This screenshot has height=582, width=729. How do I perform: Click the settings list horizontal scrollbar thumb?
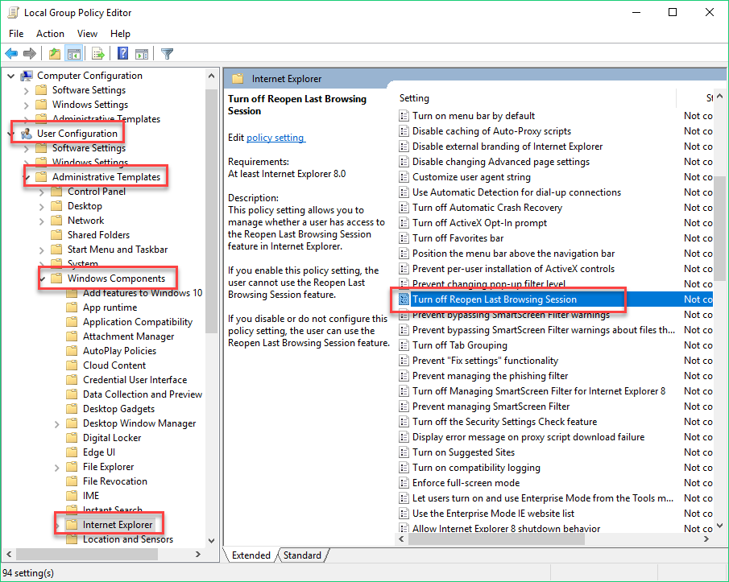(x=496, y=539)
